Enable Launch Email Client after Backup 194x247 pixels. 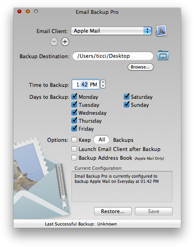coord(74,149)
